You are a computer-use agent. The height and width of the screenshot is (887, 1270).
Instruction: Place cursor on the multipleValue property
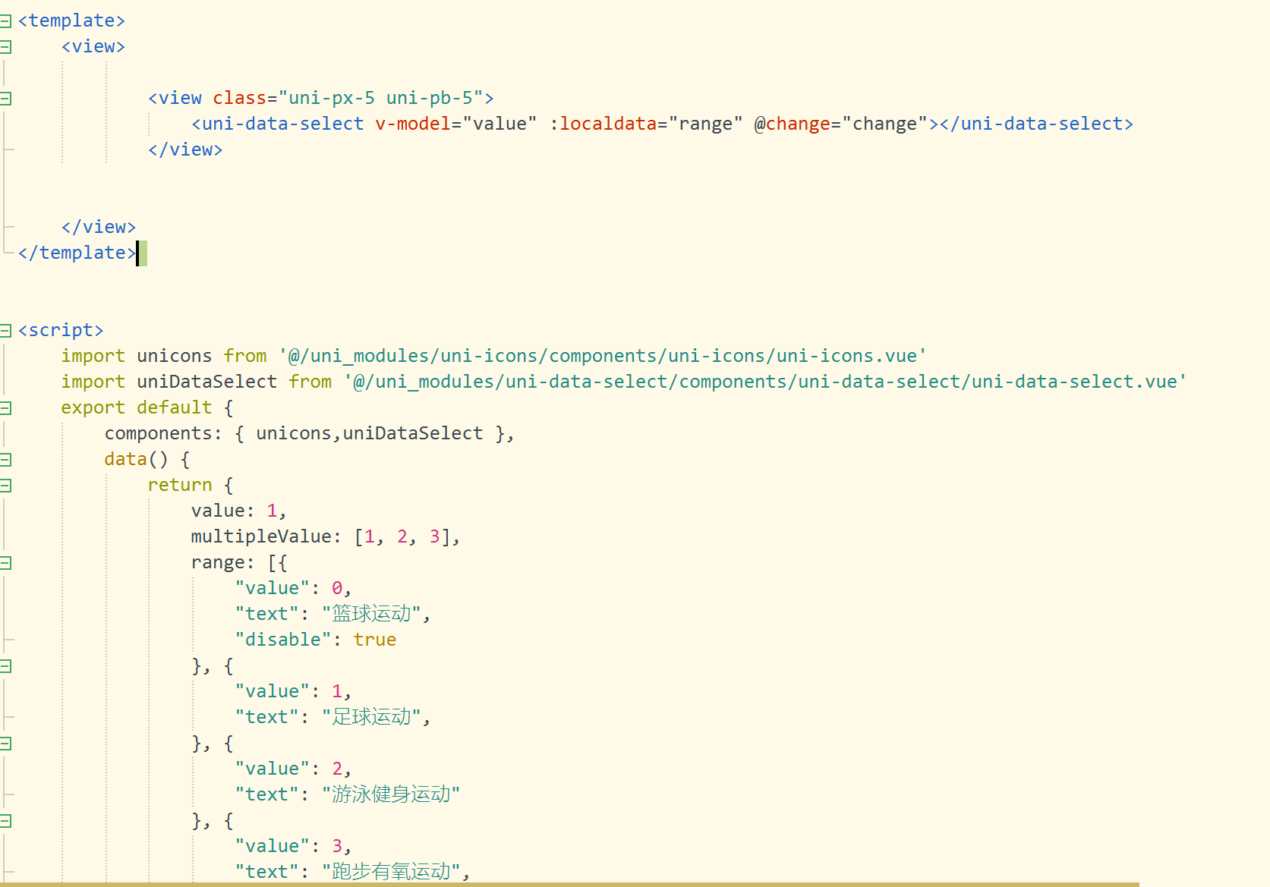tap(260, 536)
